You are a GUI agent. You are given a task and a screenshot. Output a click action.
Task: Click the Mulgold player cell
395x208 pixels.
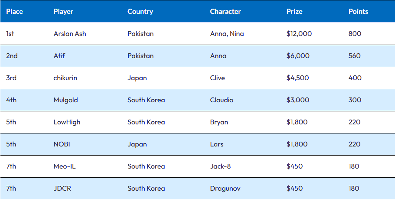[65, 100]
